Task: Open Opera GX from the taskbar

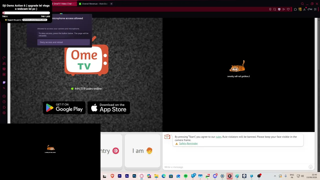Action: 141,176
